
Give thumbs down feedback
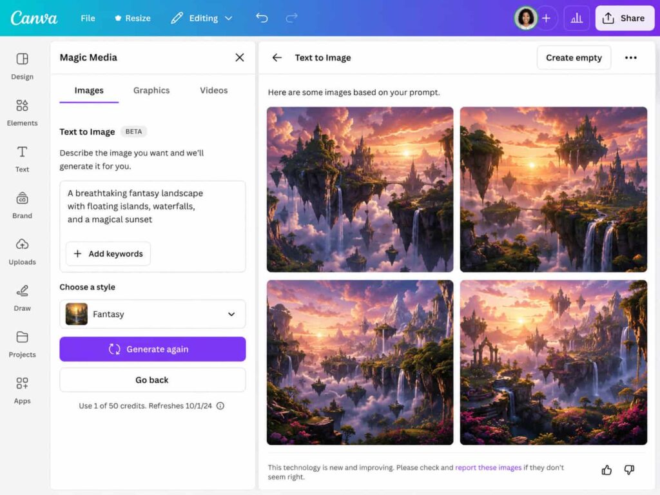click(x=629, y=470)
